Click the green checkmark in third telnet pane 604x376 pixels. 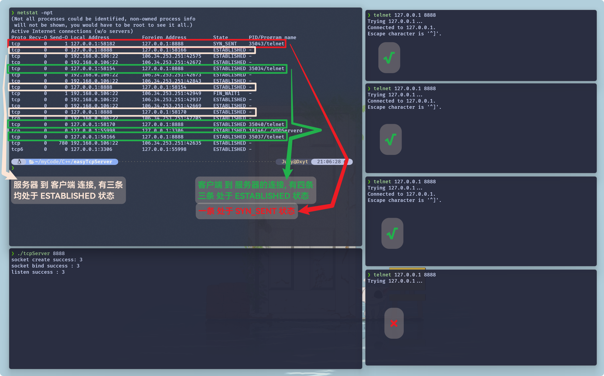[x=392, y=233]
